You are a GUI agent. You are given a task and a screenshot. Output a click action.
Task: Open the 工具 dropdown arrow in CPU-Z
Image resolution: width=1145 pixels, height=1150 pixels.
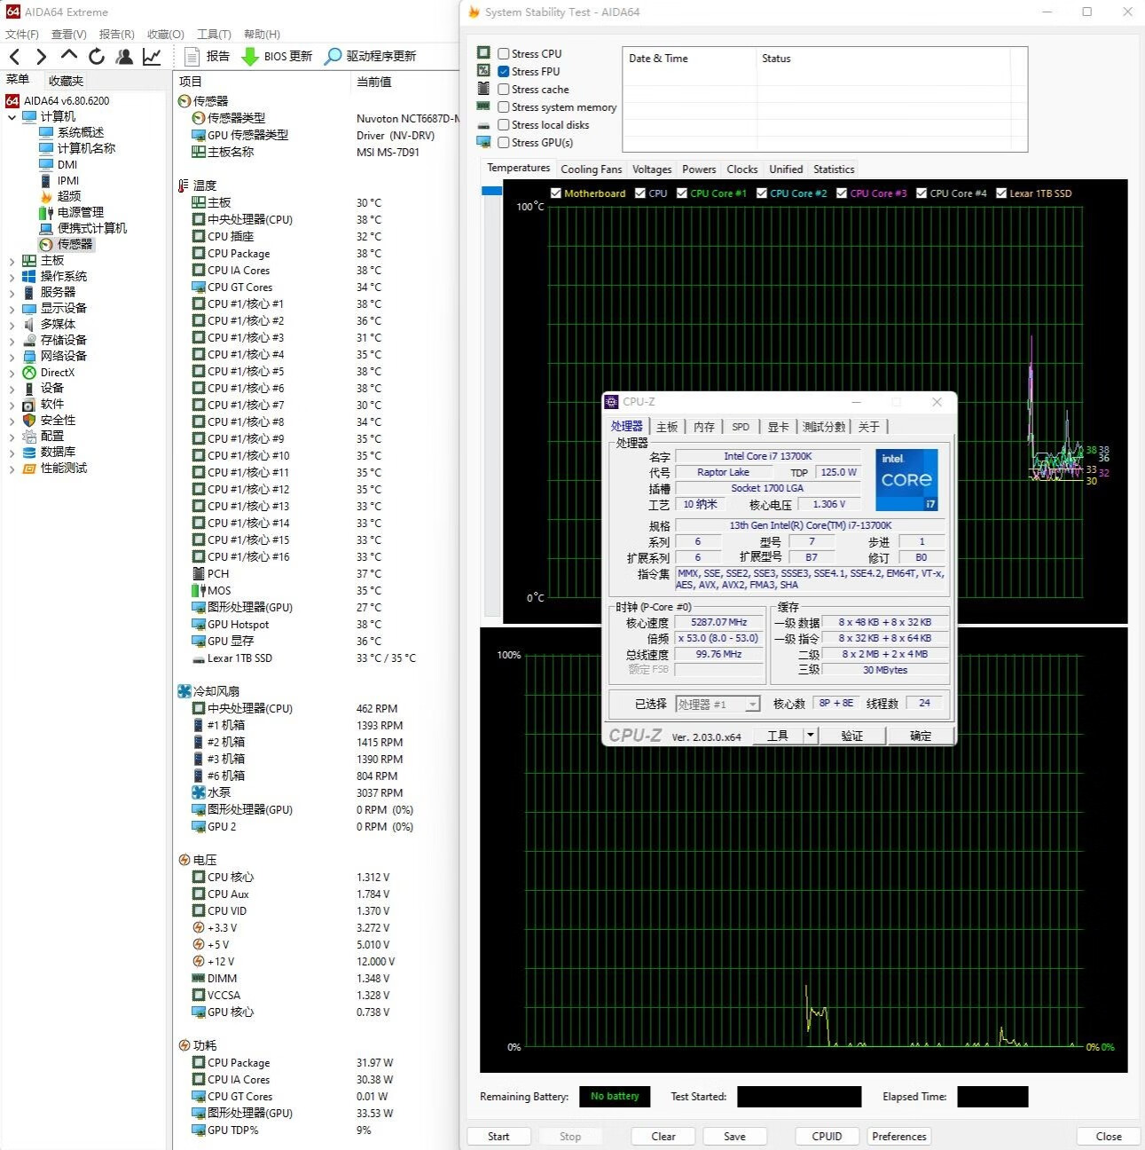[810, 736]
